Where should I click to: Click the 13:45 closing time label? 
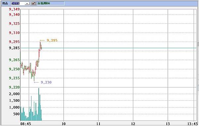[x=192, y=124]
